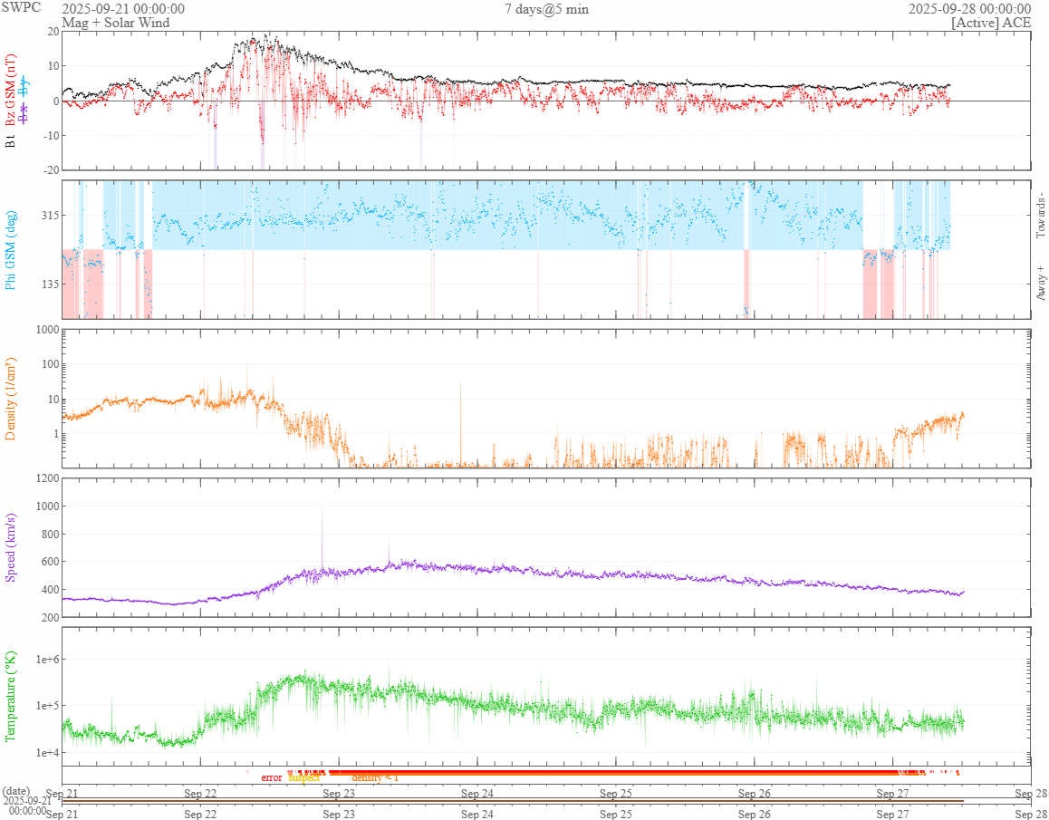
Task: Click the 1e+6 tick on the Temperature axis
Action: 45,660
